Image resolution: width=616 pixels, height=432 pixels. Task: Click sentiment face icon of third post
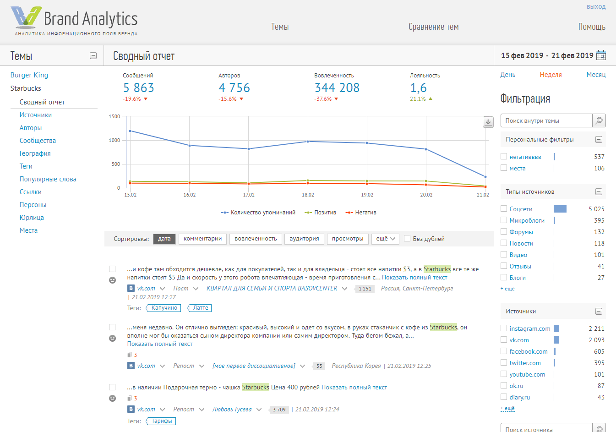coord(112,398)
